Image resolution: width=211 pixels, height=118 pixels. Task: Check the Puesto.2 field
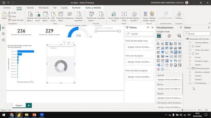pos(190,79)
